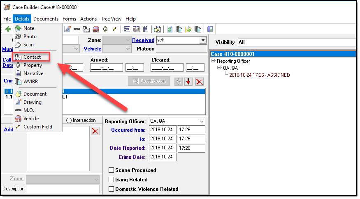Click the Crime Date input field

(x=163, y=157)
